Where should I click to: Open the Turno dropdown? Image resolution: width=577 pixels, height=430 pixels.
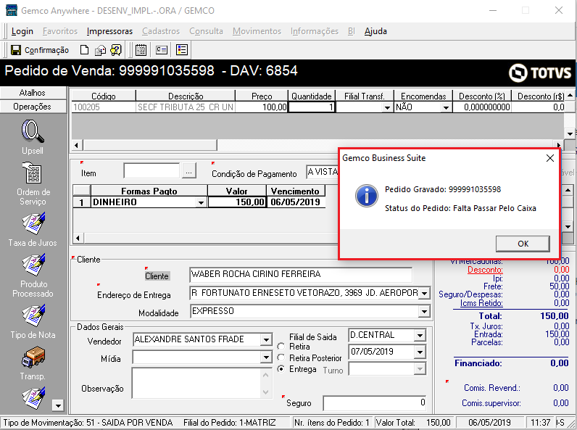(420, 368)
